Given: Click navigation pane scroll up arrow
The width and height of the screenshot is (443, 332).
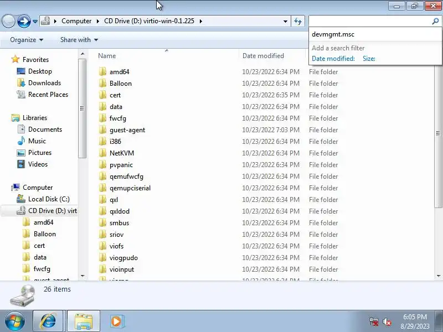Looking at the screenshot, I should pyautogui.click(x=83, y=54).
